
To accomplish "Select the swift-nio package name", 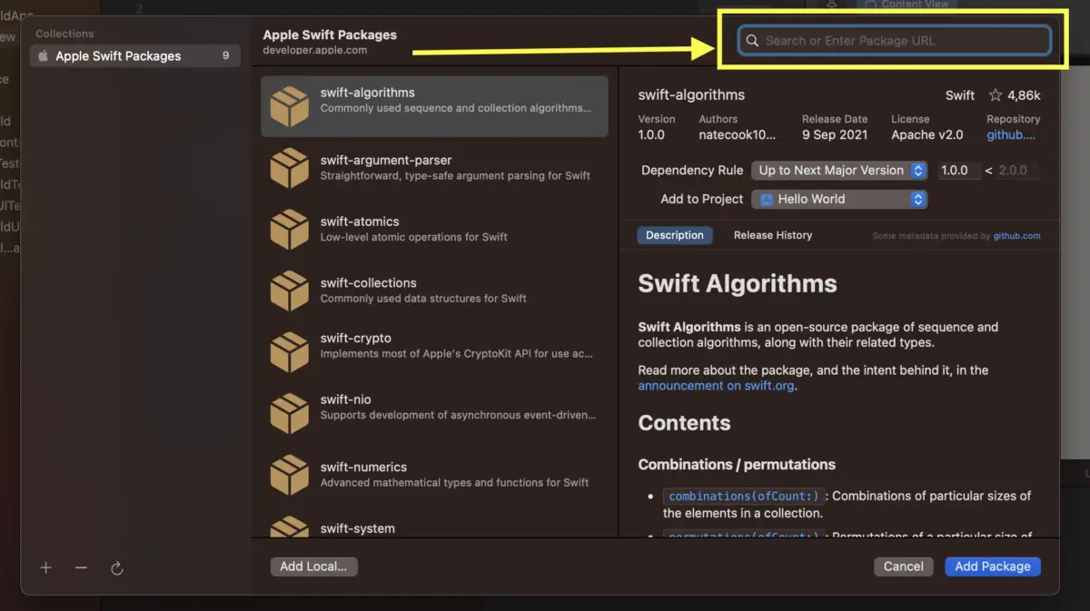I will point(345,399).
